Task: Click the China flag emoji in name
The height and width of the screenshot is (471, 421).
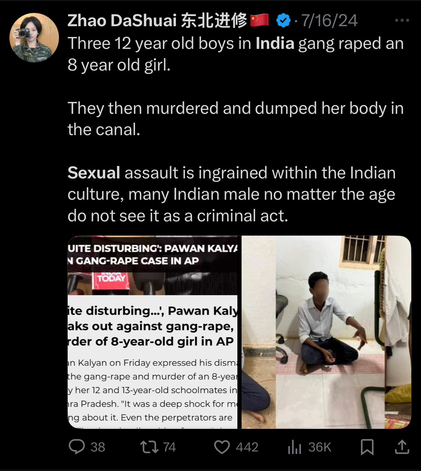Action: pyautogui.click(x=260, y=20)
